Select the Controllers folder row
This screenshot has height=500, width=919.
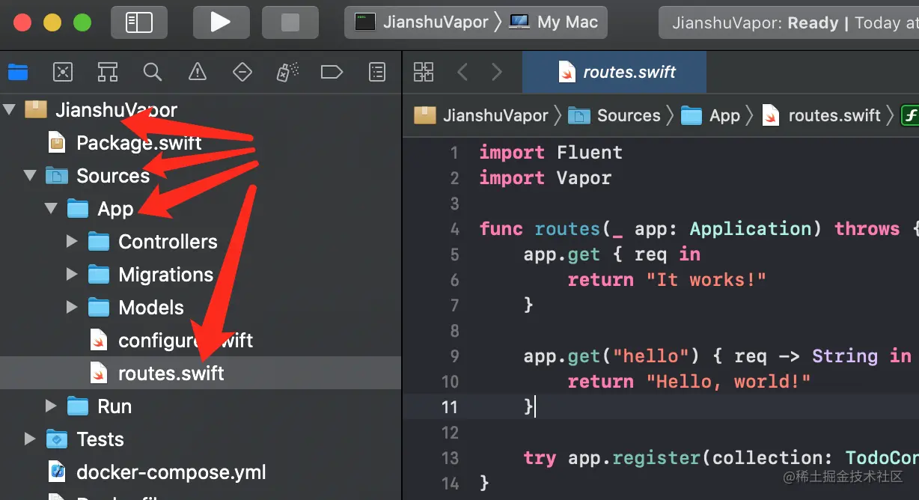(x=201, y=242)
